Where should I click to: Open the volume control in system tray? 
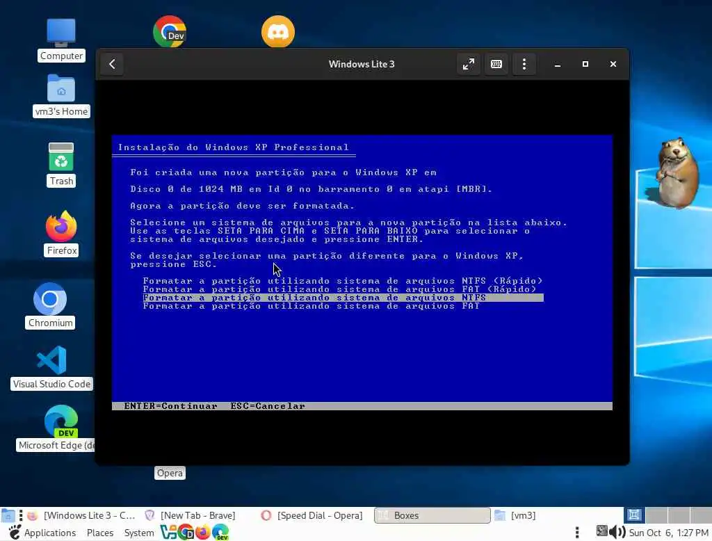pyautogui.click(x=617, y=532)
